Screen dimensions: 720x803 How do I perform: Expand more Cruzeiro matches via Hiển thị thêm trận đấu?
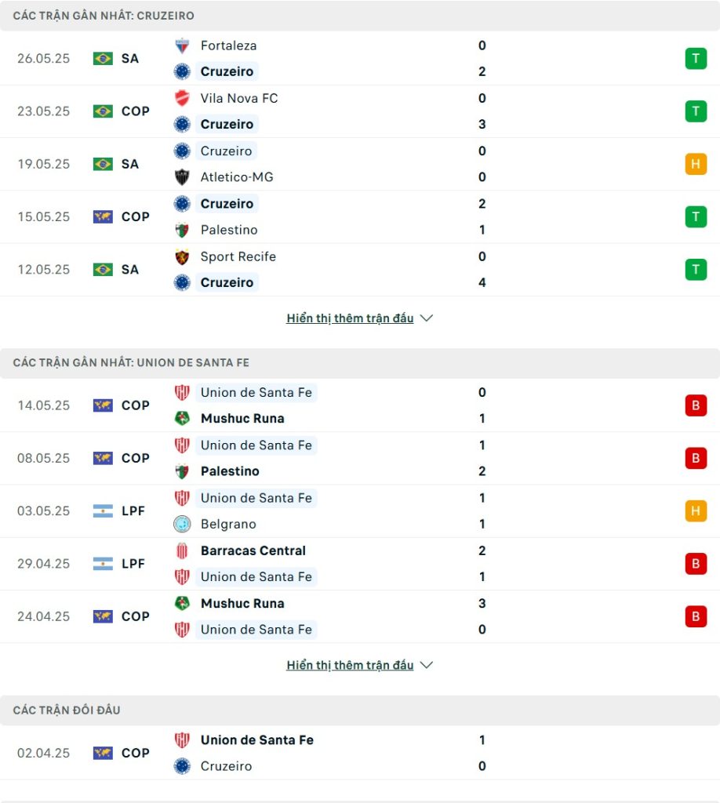(x=350, y=318)
